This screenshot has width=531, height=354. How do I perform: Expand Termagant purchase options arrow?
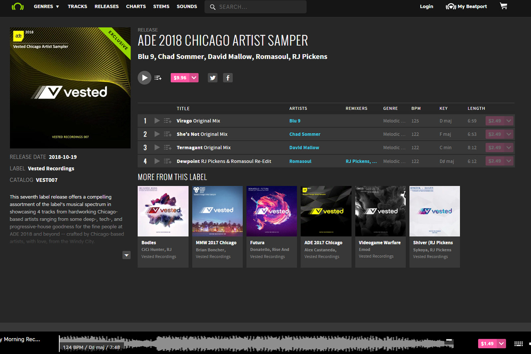[x=509, y=147]
